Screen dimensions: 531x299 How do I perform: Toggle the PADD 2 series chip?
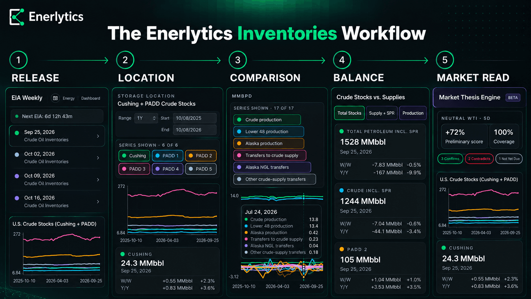(x=201, y=156)
